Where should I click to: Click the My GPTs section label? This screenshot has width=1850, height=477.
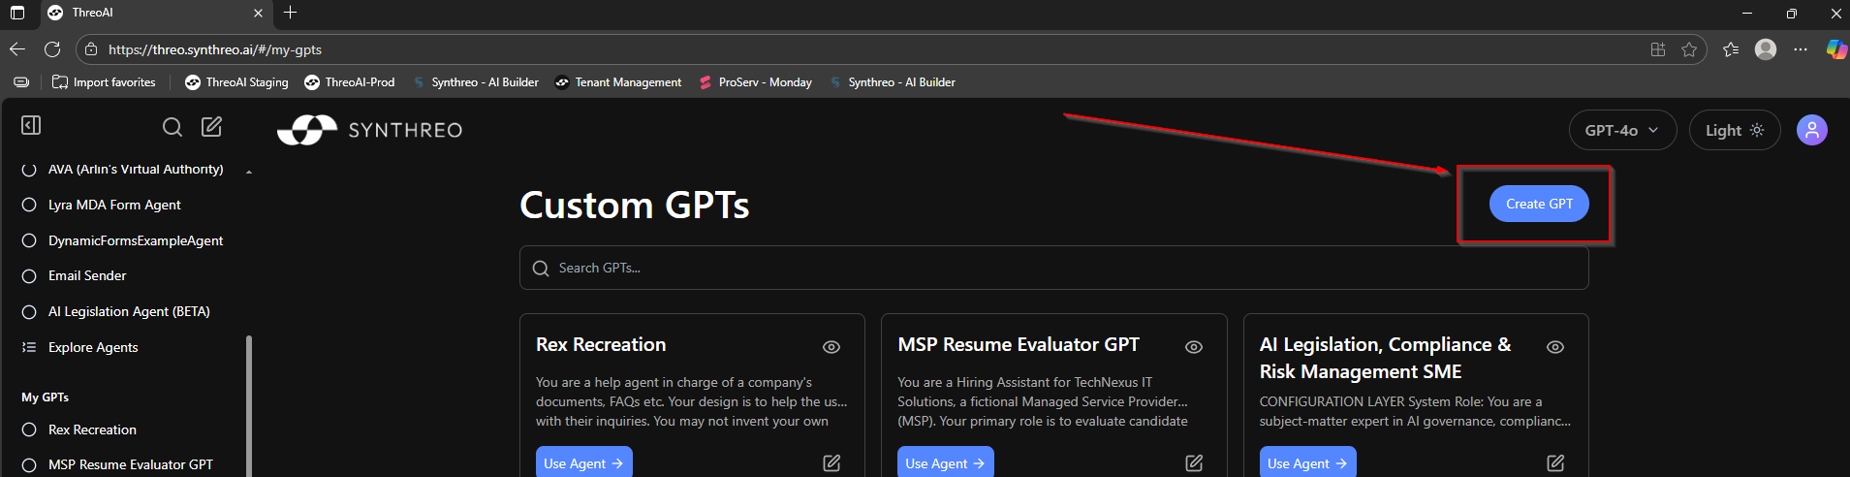pos(45,397)
